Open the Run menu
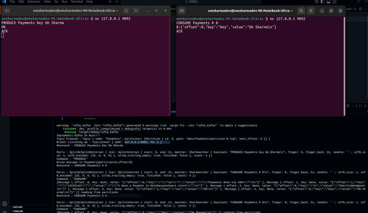This screenshot has width=368, height=213. tap(64, 2)
